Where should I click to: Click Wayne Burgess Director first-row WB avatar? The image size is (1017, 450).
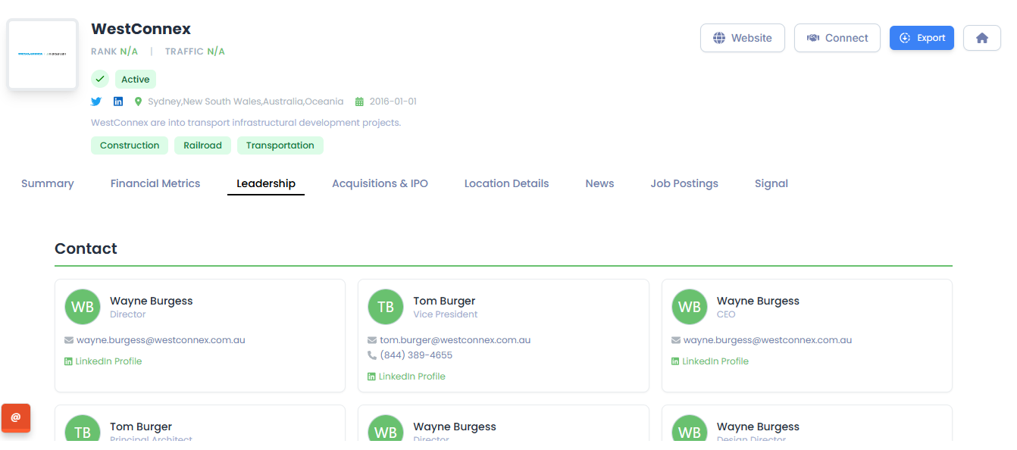[x=83, y=307]
